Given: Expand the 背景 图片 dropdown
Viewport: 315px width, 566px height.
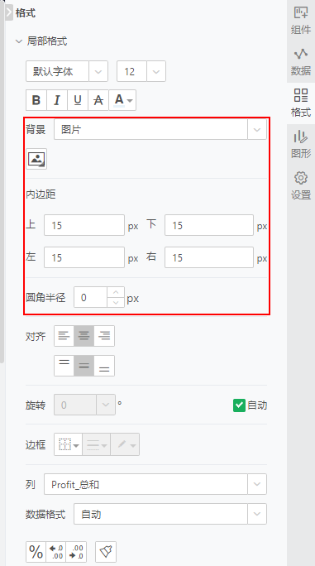Looking at the screenshot, I should coord(160,129).
